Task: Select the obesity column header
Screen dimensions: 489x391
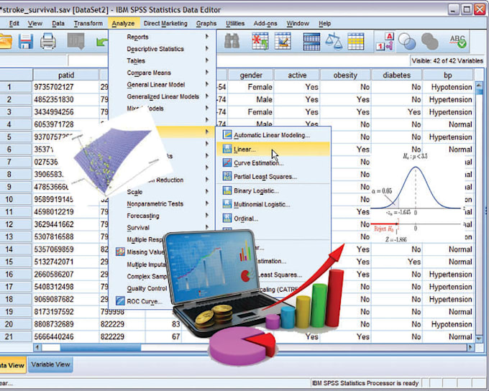Action: pyautogui.click(x=345, y=75)
